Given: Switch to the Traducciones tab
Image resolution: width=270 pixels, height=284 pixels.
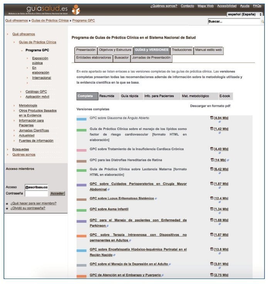Looking at the screenshot, I should coord(182,50).
